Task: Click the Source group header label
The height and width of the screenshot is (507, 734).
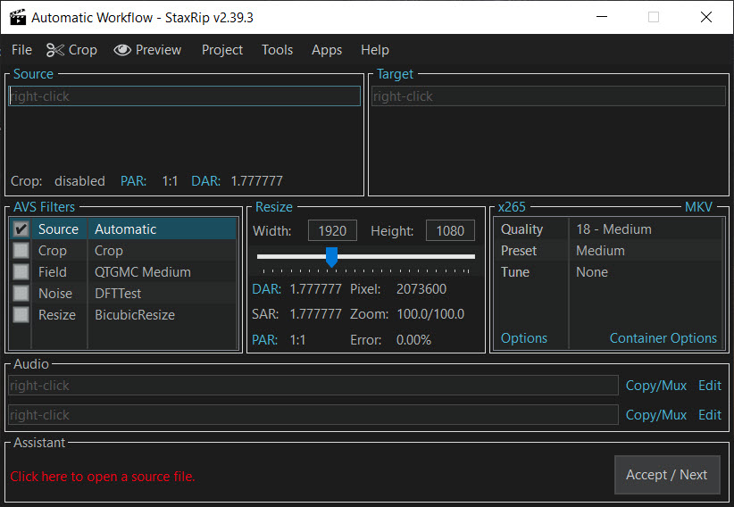Action: tap(33, 74)
